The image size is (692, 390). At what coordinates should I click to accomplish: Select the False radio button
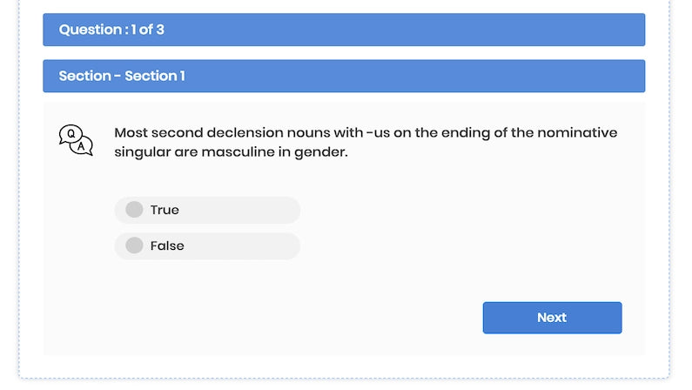(134, 245)
